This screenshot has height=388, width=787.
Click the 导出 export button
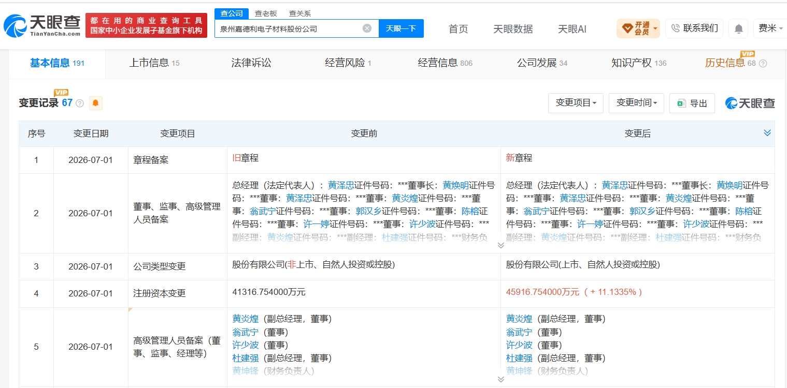coord(692,103)
